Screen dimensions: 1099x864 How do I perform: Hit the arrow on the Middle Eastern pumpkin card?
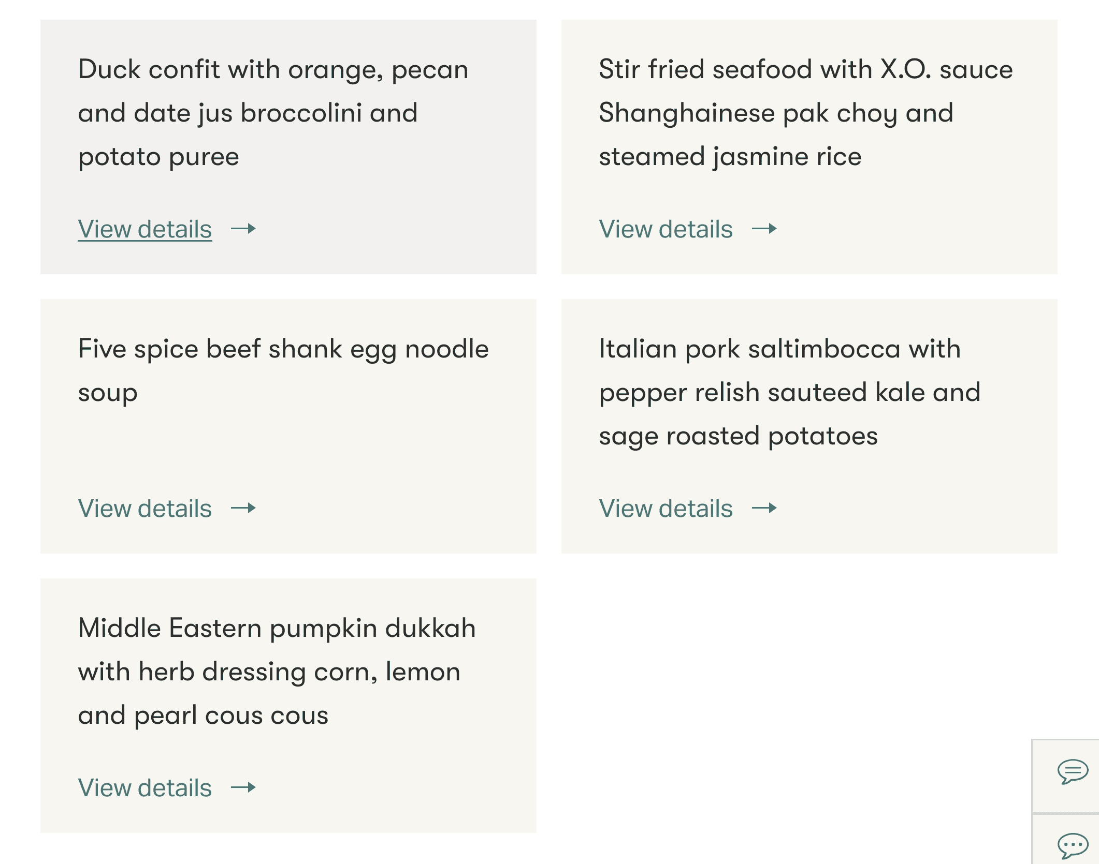tap(243, 787)
